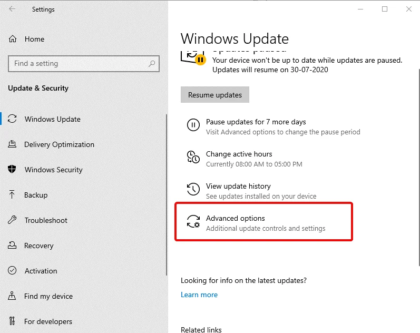
Task: Click the Recovery icon
Action: (x=12, y=245)
